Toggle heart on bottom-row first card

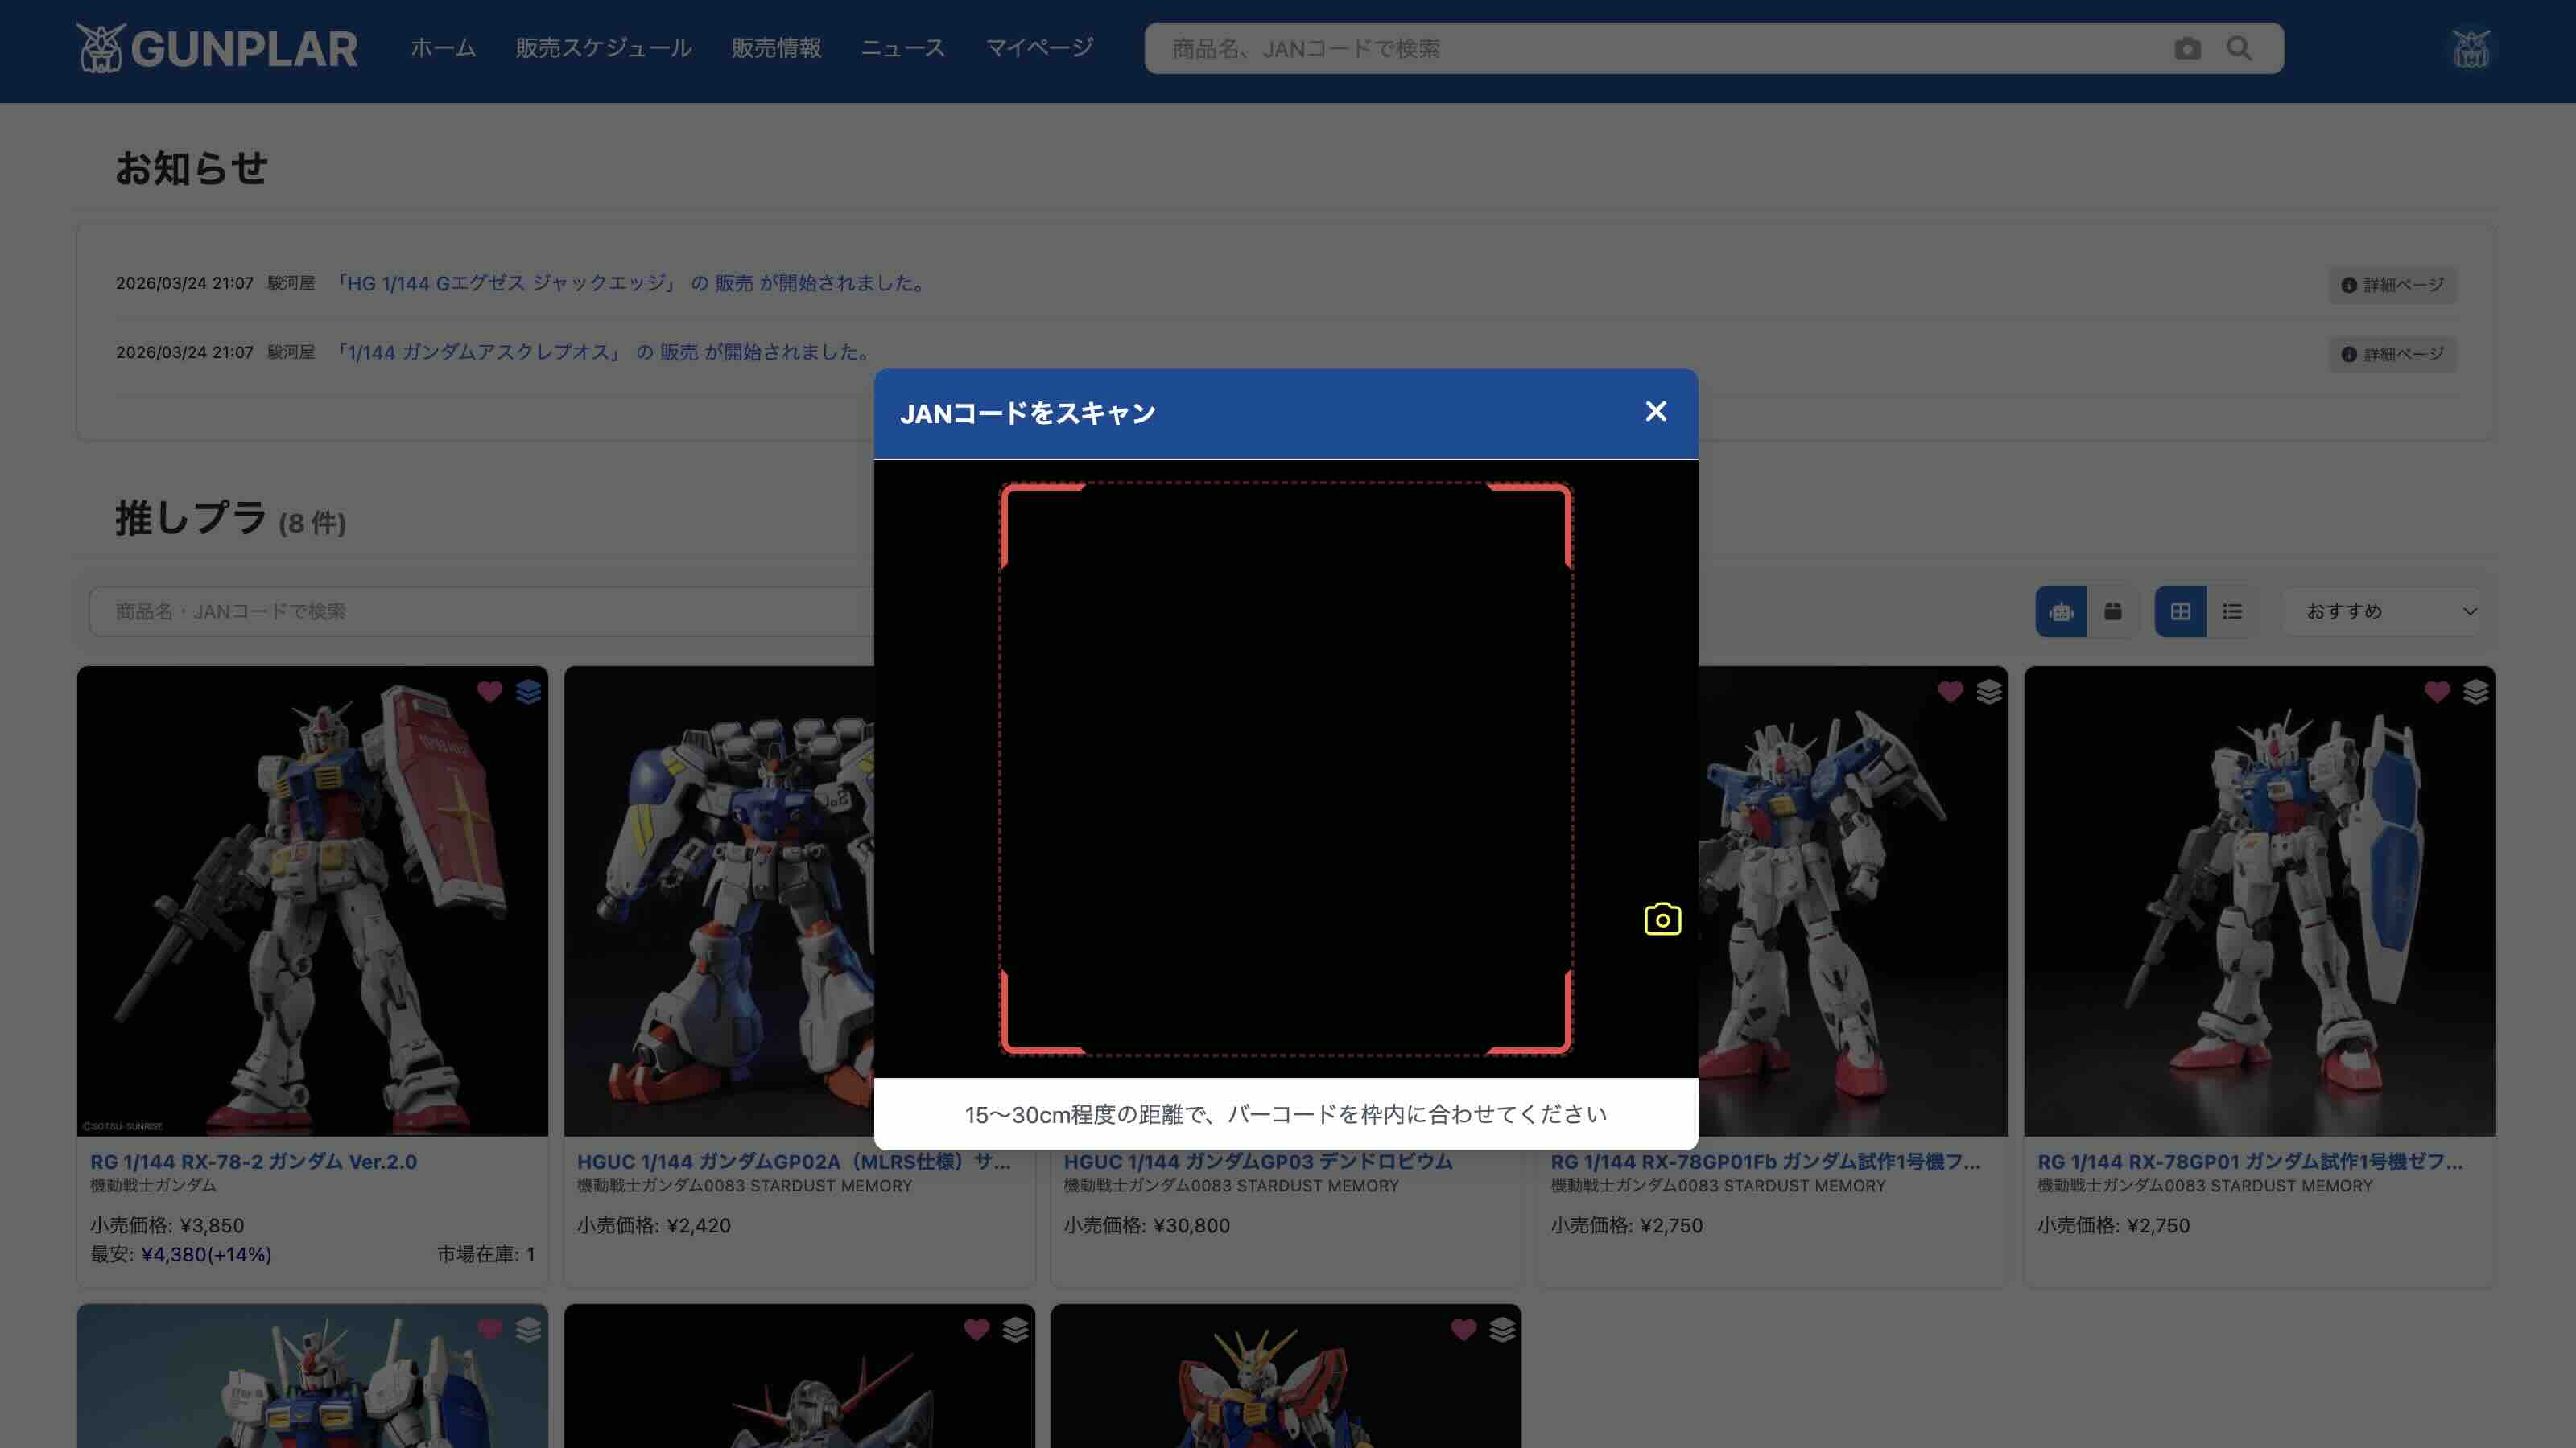coord(489,1329)
